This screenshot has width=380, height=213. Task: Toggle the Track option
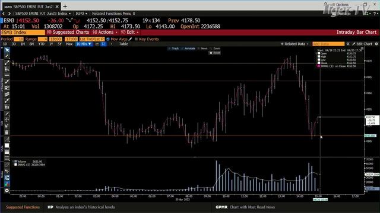click(174, 49)
